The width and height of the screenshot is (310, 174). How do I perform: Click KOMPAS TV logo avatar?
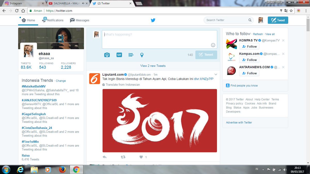[231, 44]
